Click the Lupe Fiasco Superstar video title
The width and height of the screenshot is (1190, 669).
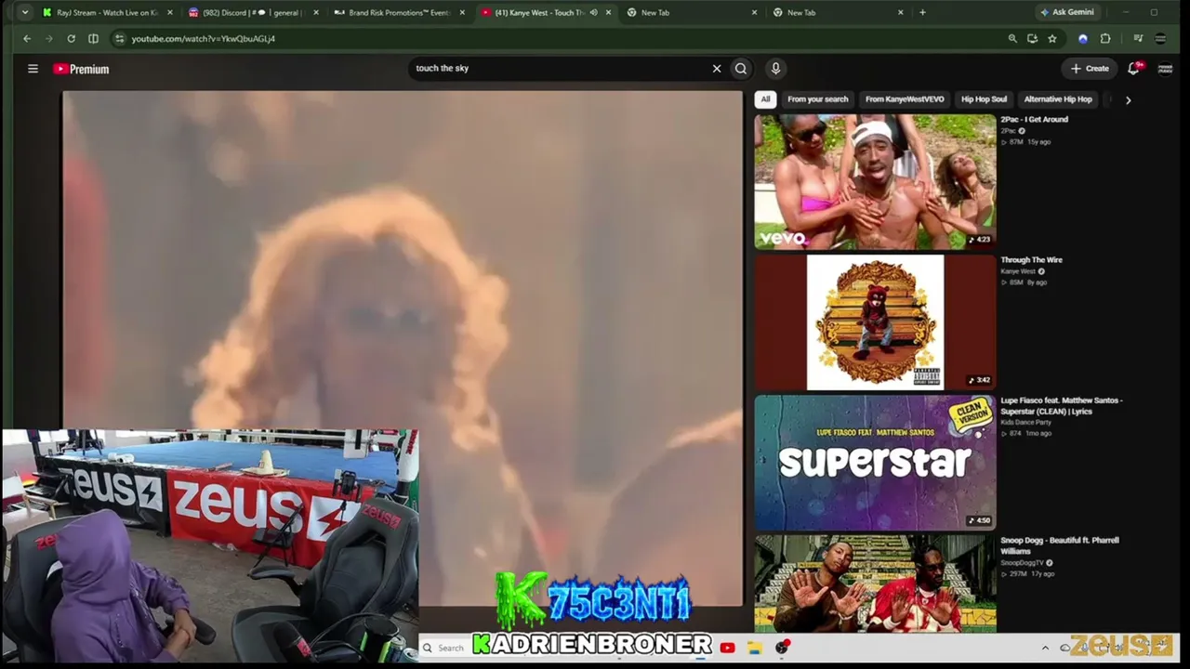point(1062,406)
